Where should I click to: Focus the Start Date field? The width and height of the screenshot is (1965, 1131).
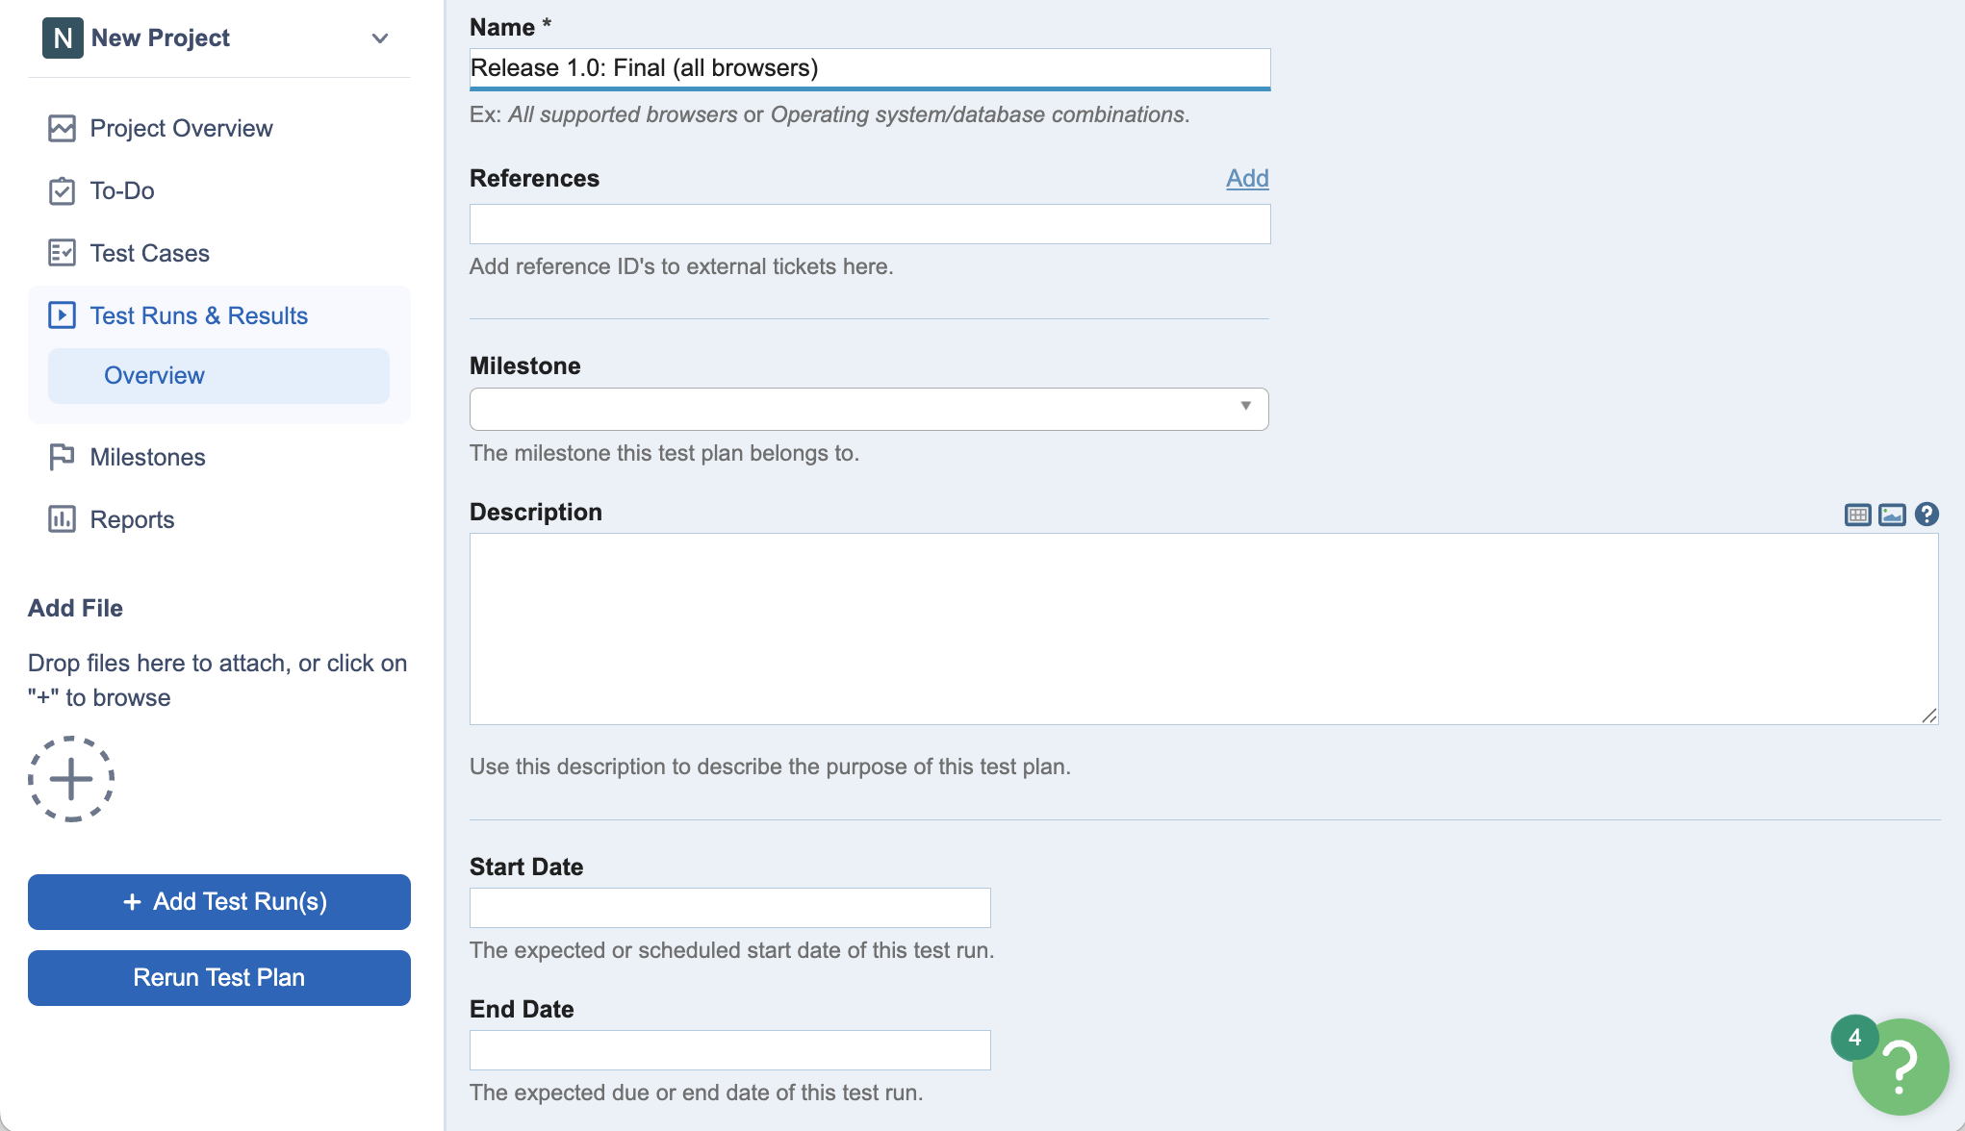729,908
